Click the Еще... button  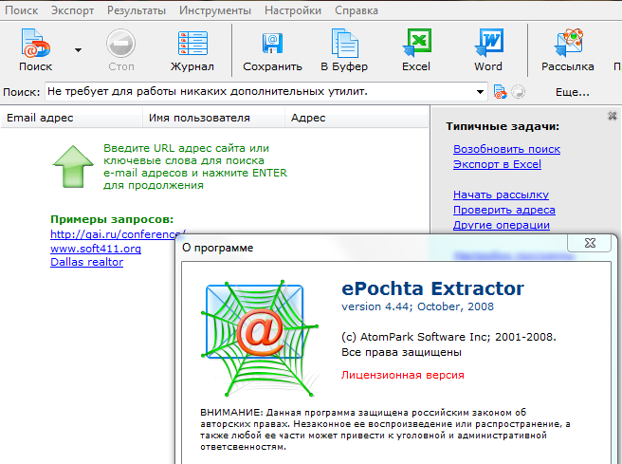(x=573, y=92)
